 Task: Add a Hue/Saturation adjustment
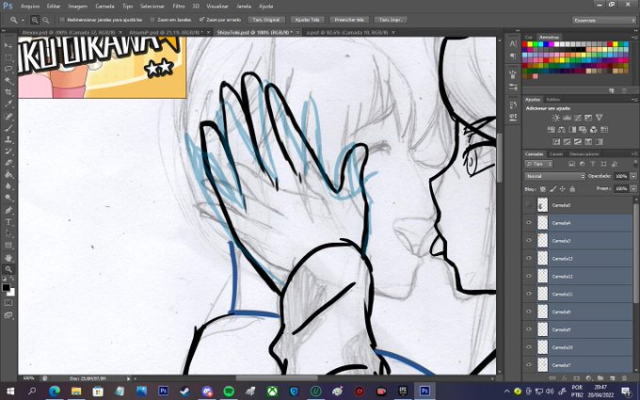pyautogui.click(x=551, y=130)
